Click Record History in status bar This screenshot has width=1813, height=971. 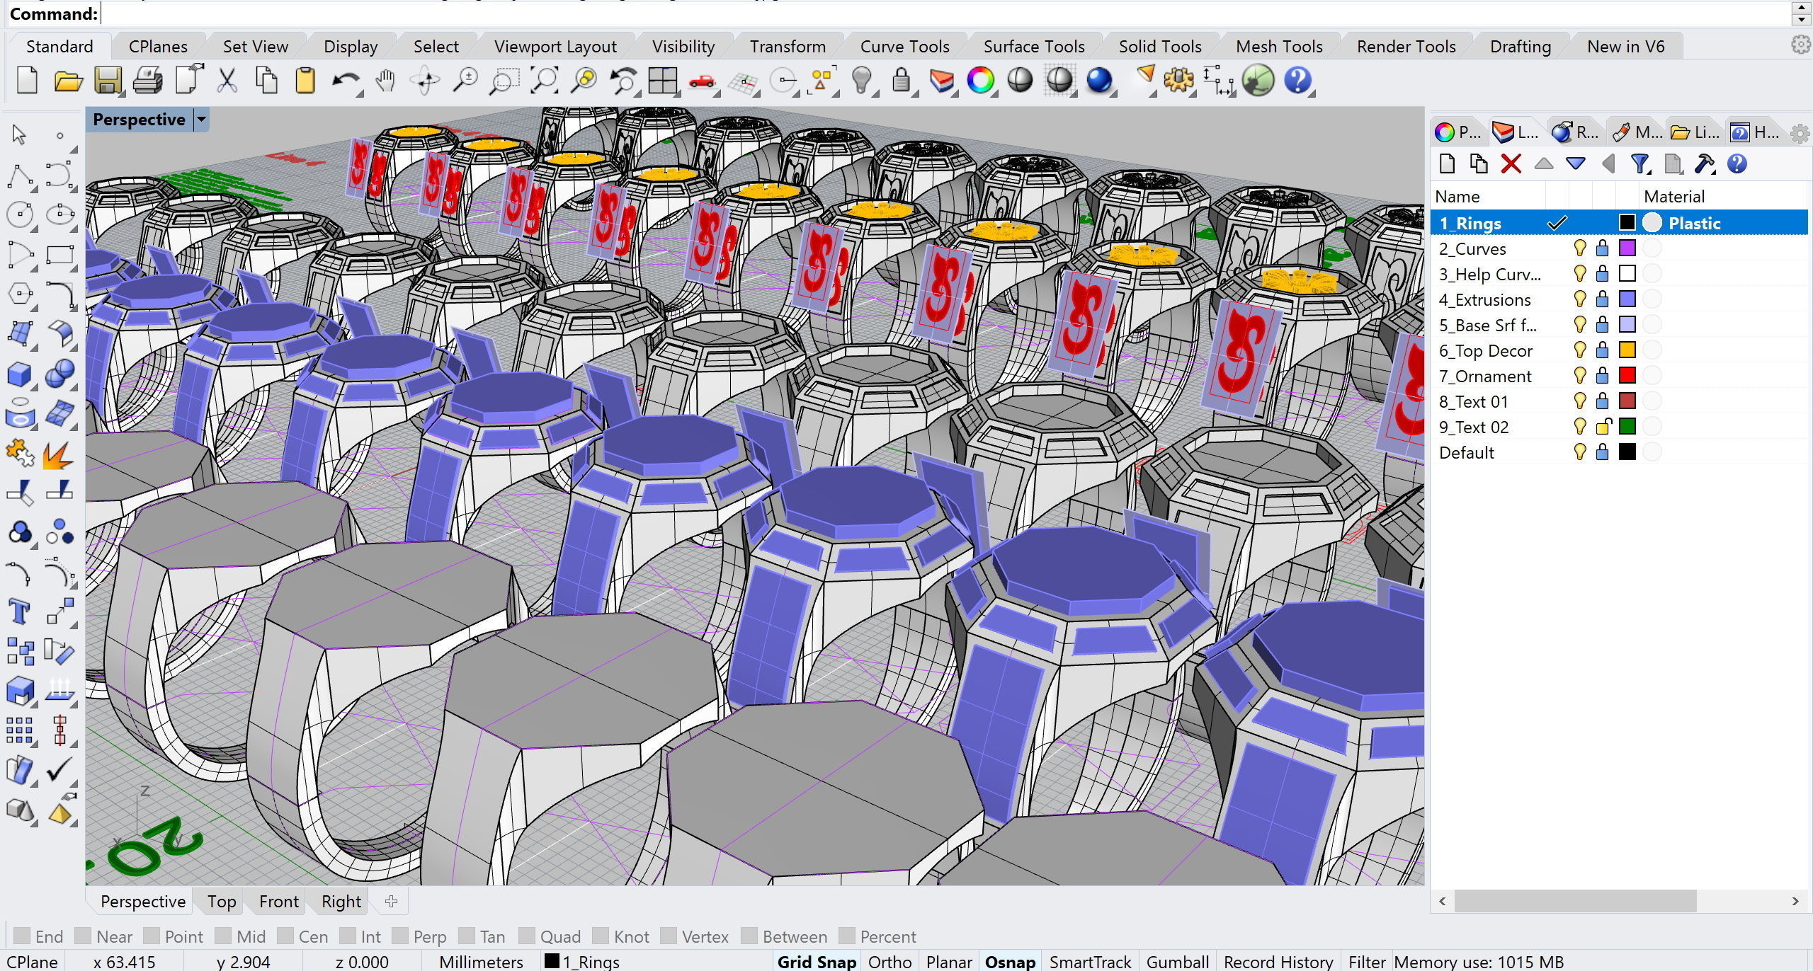pos(1278,962)
